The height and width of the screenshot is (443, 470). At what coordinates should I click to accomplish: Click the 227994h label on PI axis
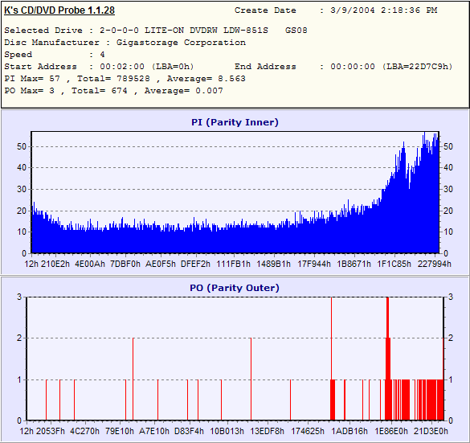435,264
